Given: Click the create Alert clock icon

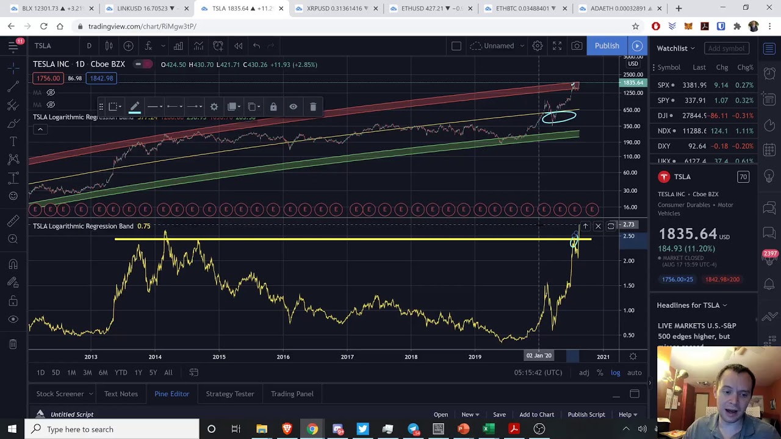Looking at the screenshot, I should 218,46.
